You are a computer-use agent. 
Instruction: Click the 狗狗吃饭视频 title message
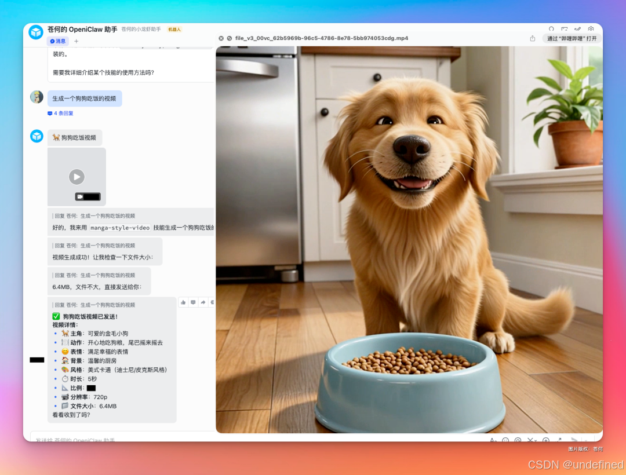click(x=75, y=138)
